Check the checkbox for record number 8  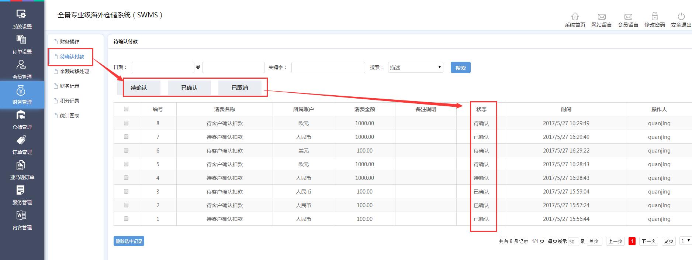coord(126,123)
